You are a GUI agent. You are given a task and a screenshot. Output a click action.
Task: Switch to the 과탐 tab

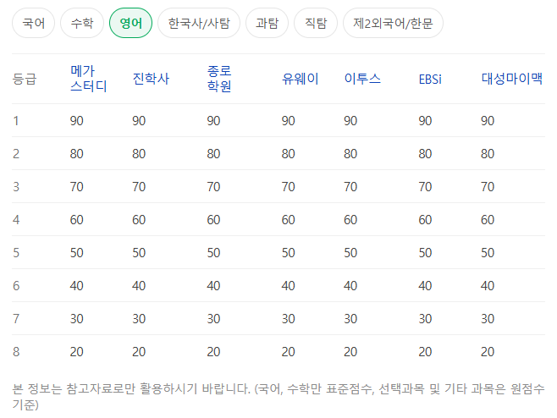coord(267,23)
